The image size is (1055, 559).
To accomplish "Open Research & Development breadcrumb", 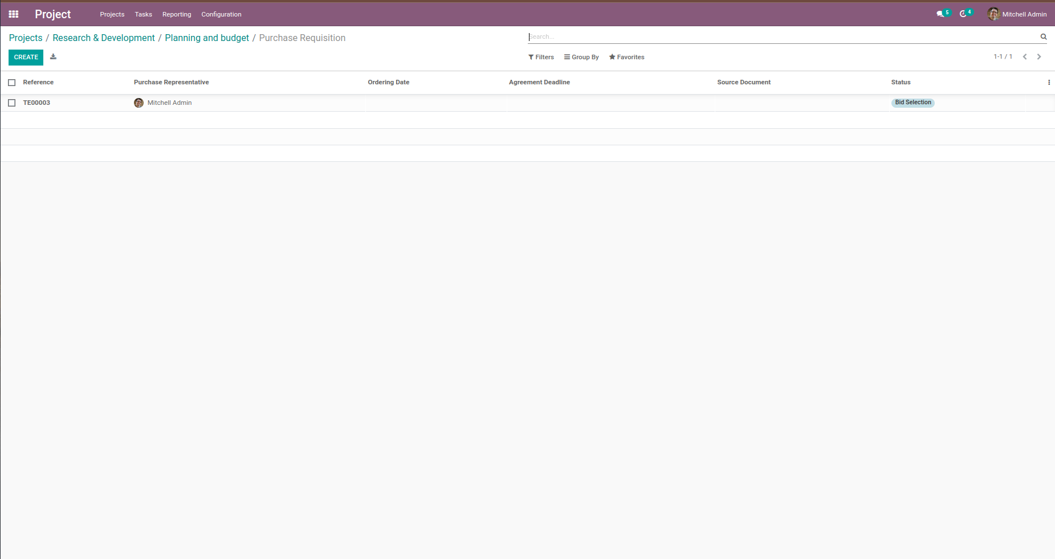I will pyautogui.click(x=104, y=38).
